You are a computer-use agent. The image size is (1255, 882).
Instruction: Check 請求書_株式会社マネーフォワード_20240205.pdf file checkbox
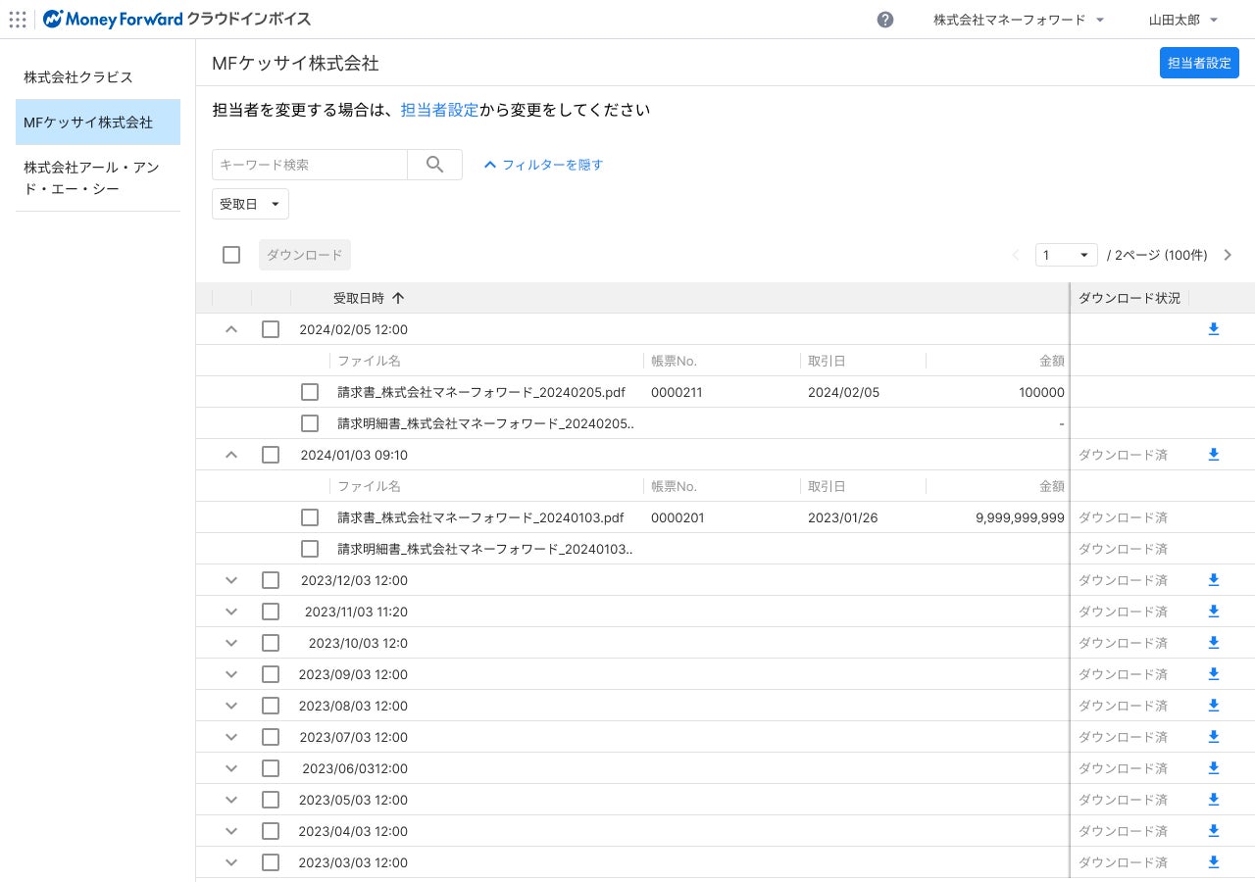(x=310, y=392)
